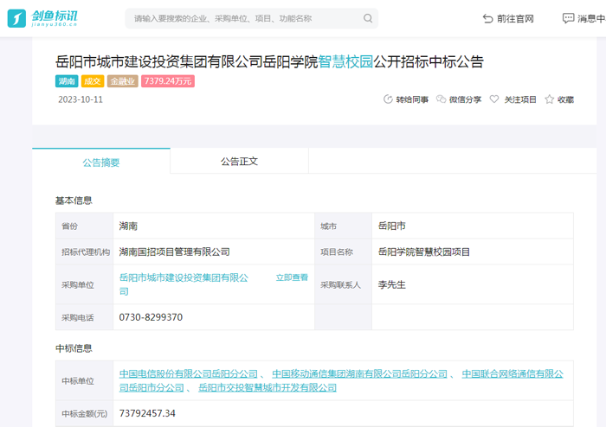The width and height of the screenshot is (606, 427).
Task: Click the 转给同事 forward icon
Action: [x=388, y=99]
